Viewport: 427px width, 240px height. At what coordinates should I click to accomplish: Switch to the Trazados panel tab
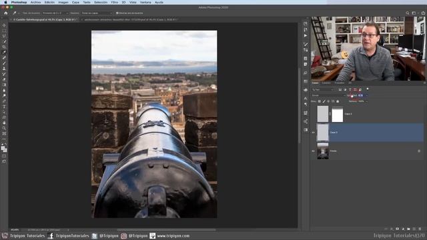click(340, 83)
